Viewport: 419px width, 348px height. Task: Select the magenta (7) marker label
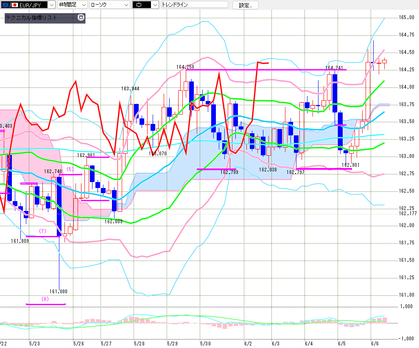click(x=42, y=231)
